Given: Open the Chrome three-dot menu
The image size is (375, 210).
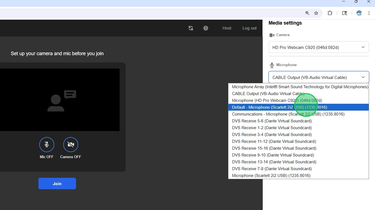Looking at the screenshot, I should [x=370, y=13].
